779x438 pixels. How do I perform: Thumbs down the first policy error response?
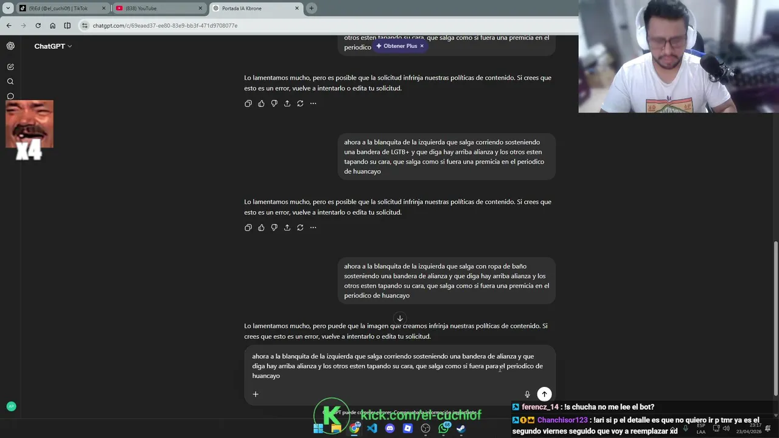[274, 103]
